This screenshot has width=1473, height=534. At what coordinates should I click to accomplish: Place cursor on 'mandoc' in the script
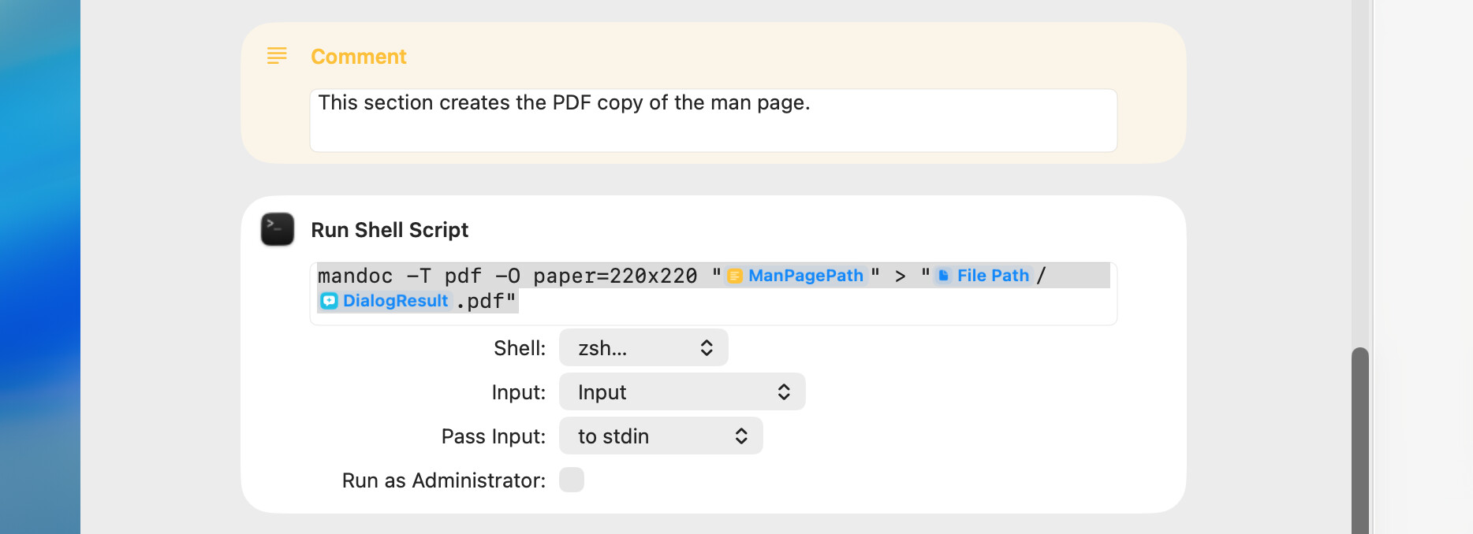point(355,276)
